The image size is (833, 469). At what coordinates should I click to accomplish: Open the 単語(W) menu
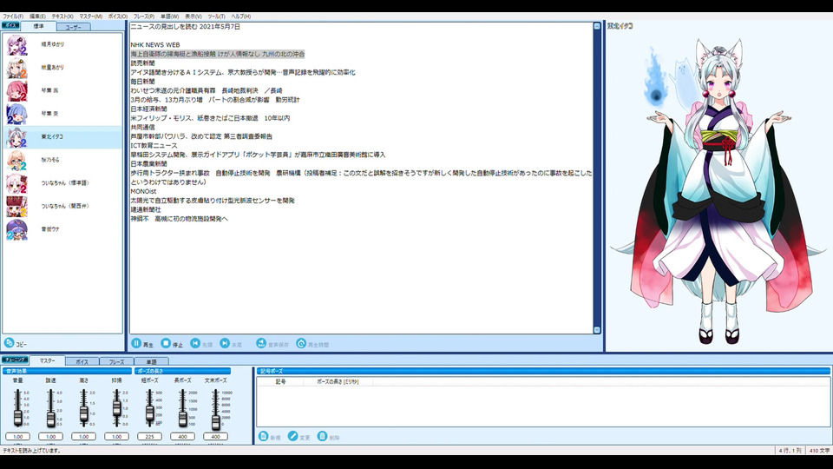[170, 17]
